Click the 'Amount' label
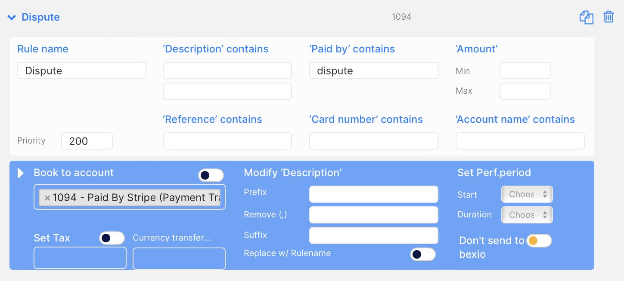The height and width of the screenshot is (281, 624). click(477, 49)
